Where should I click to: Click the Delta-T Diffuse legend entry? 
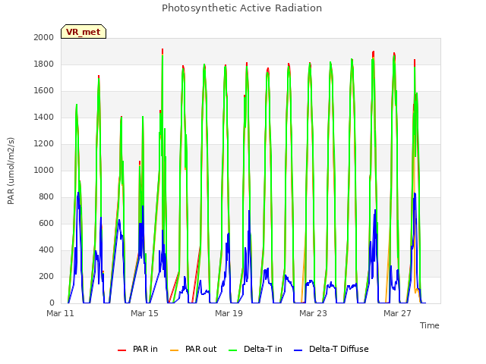point(331,349)
